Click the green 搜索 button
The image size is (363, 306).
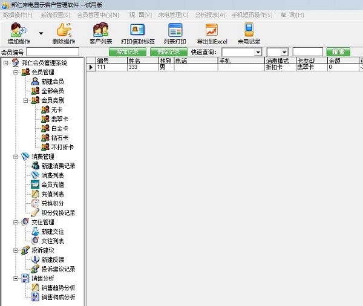pos(338,52)
